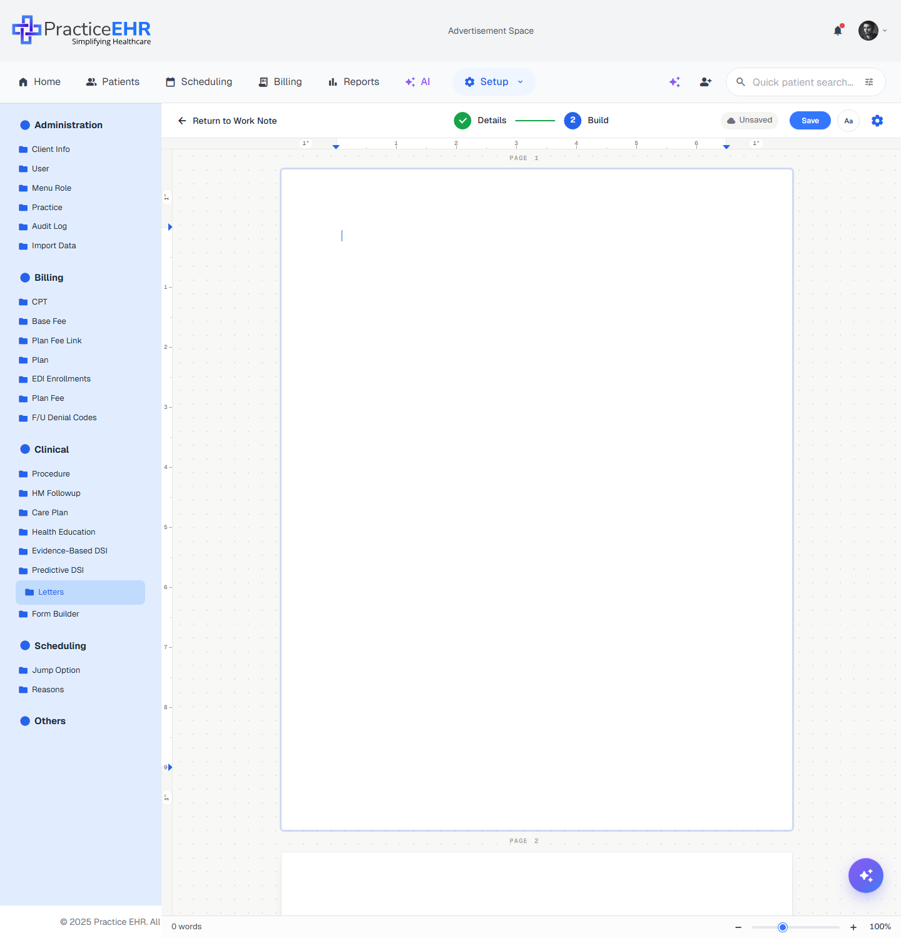Click the CPT folder icon
Screen dimensions: 901x938
tap(23, 302)
